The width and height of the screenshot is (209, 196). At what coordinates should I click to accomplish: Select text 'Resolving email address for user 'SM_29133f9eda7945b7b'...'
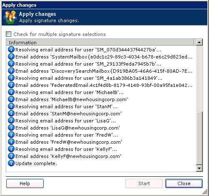[88, 64]
